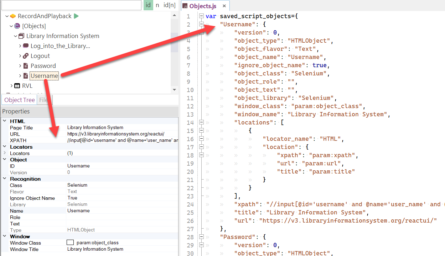The height and width of the screenshot is (256, 445).
Task: Click the object tree scrollbar up arrow
Action: click(174, 15)
